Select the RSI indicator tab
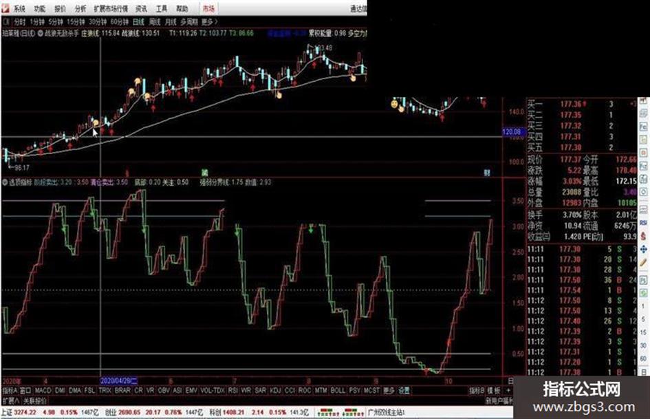 pos(233,390)
